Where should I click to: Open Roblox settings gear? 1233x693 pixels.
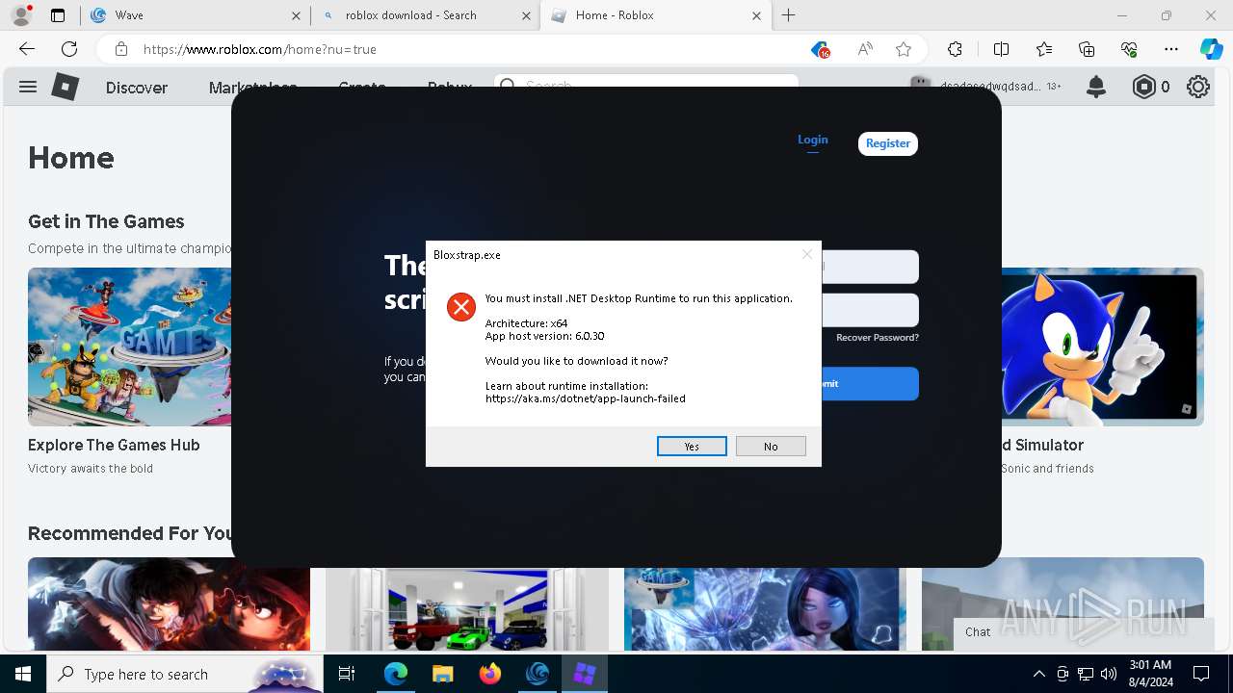(x=1198, y=87)
